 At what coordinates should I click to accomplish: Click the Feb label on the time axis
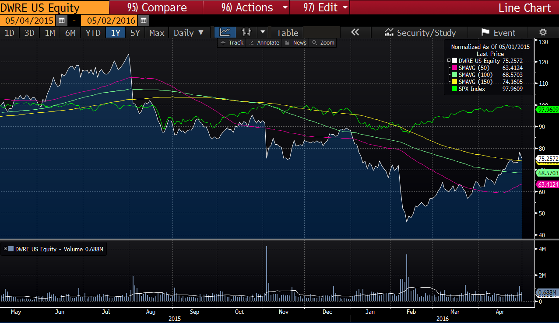point(411,312)
